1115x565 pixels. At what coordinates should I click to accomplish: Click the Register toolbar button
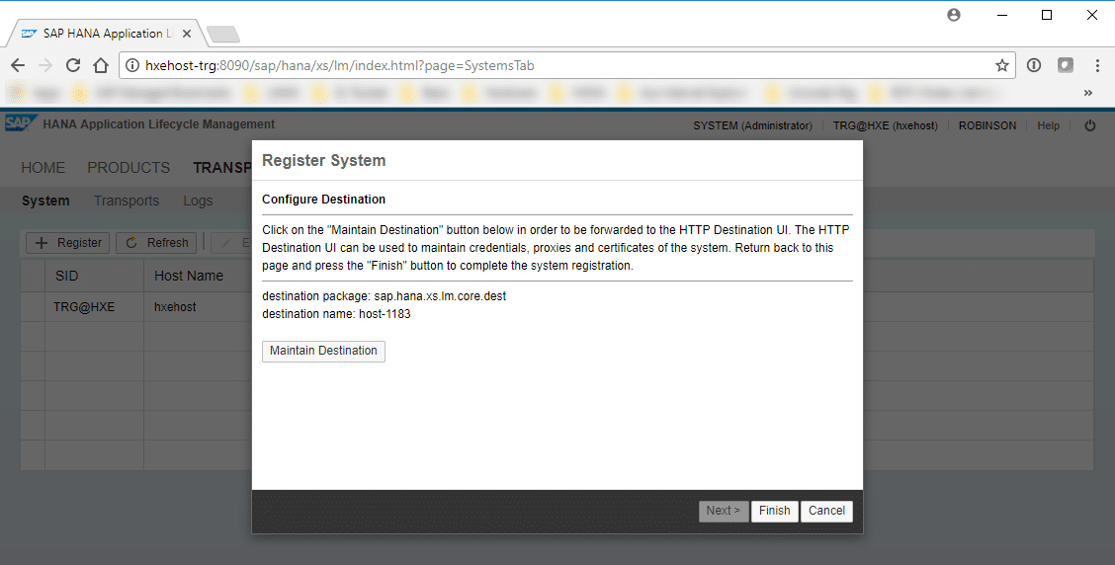point(68,242)
